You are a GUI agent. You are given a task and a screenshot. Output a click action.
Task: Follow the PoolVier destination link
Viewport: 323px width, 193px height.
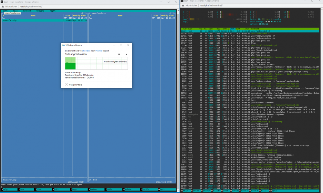point(99,51)
